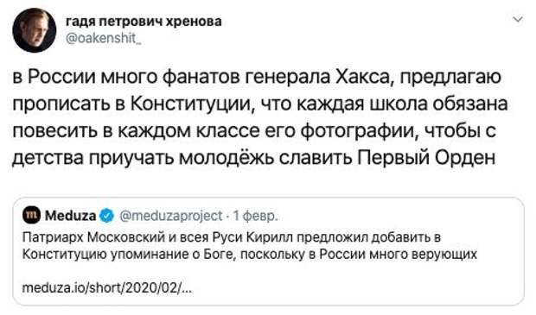The image size is (536, 315).
Task: Click the tweet line starting в России много
Action: click(x=257, y=77)
